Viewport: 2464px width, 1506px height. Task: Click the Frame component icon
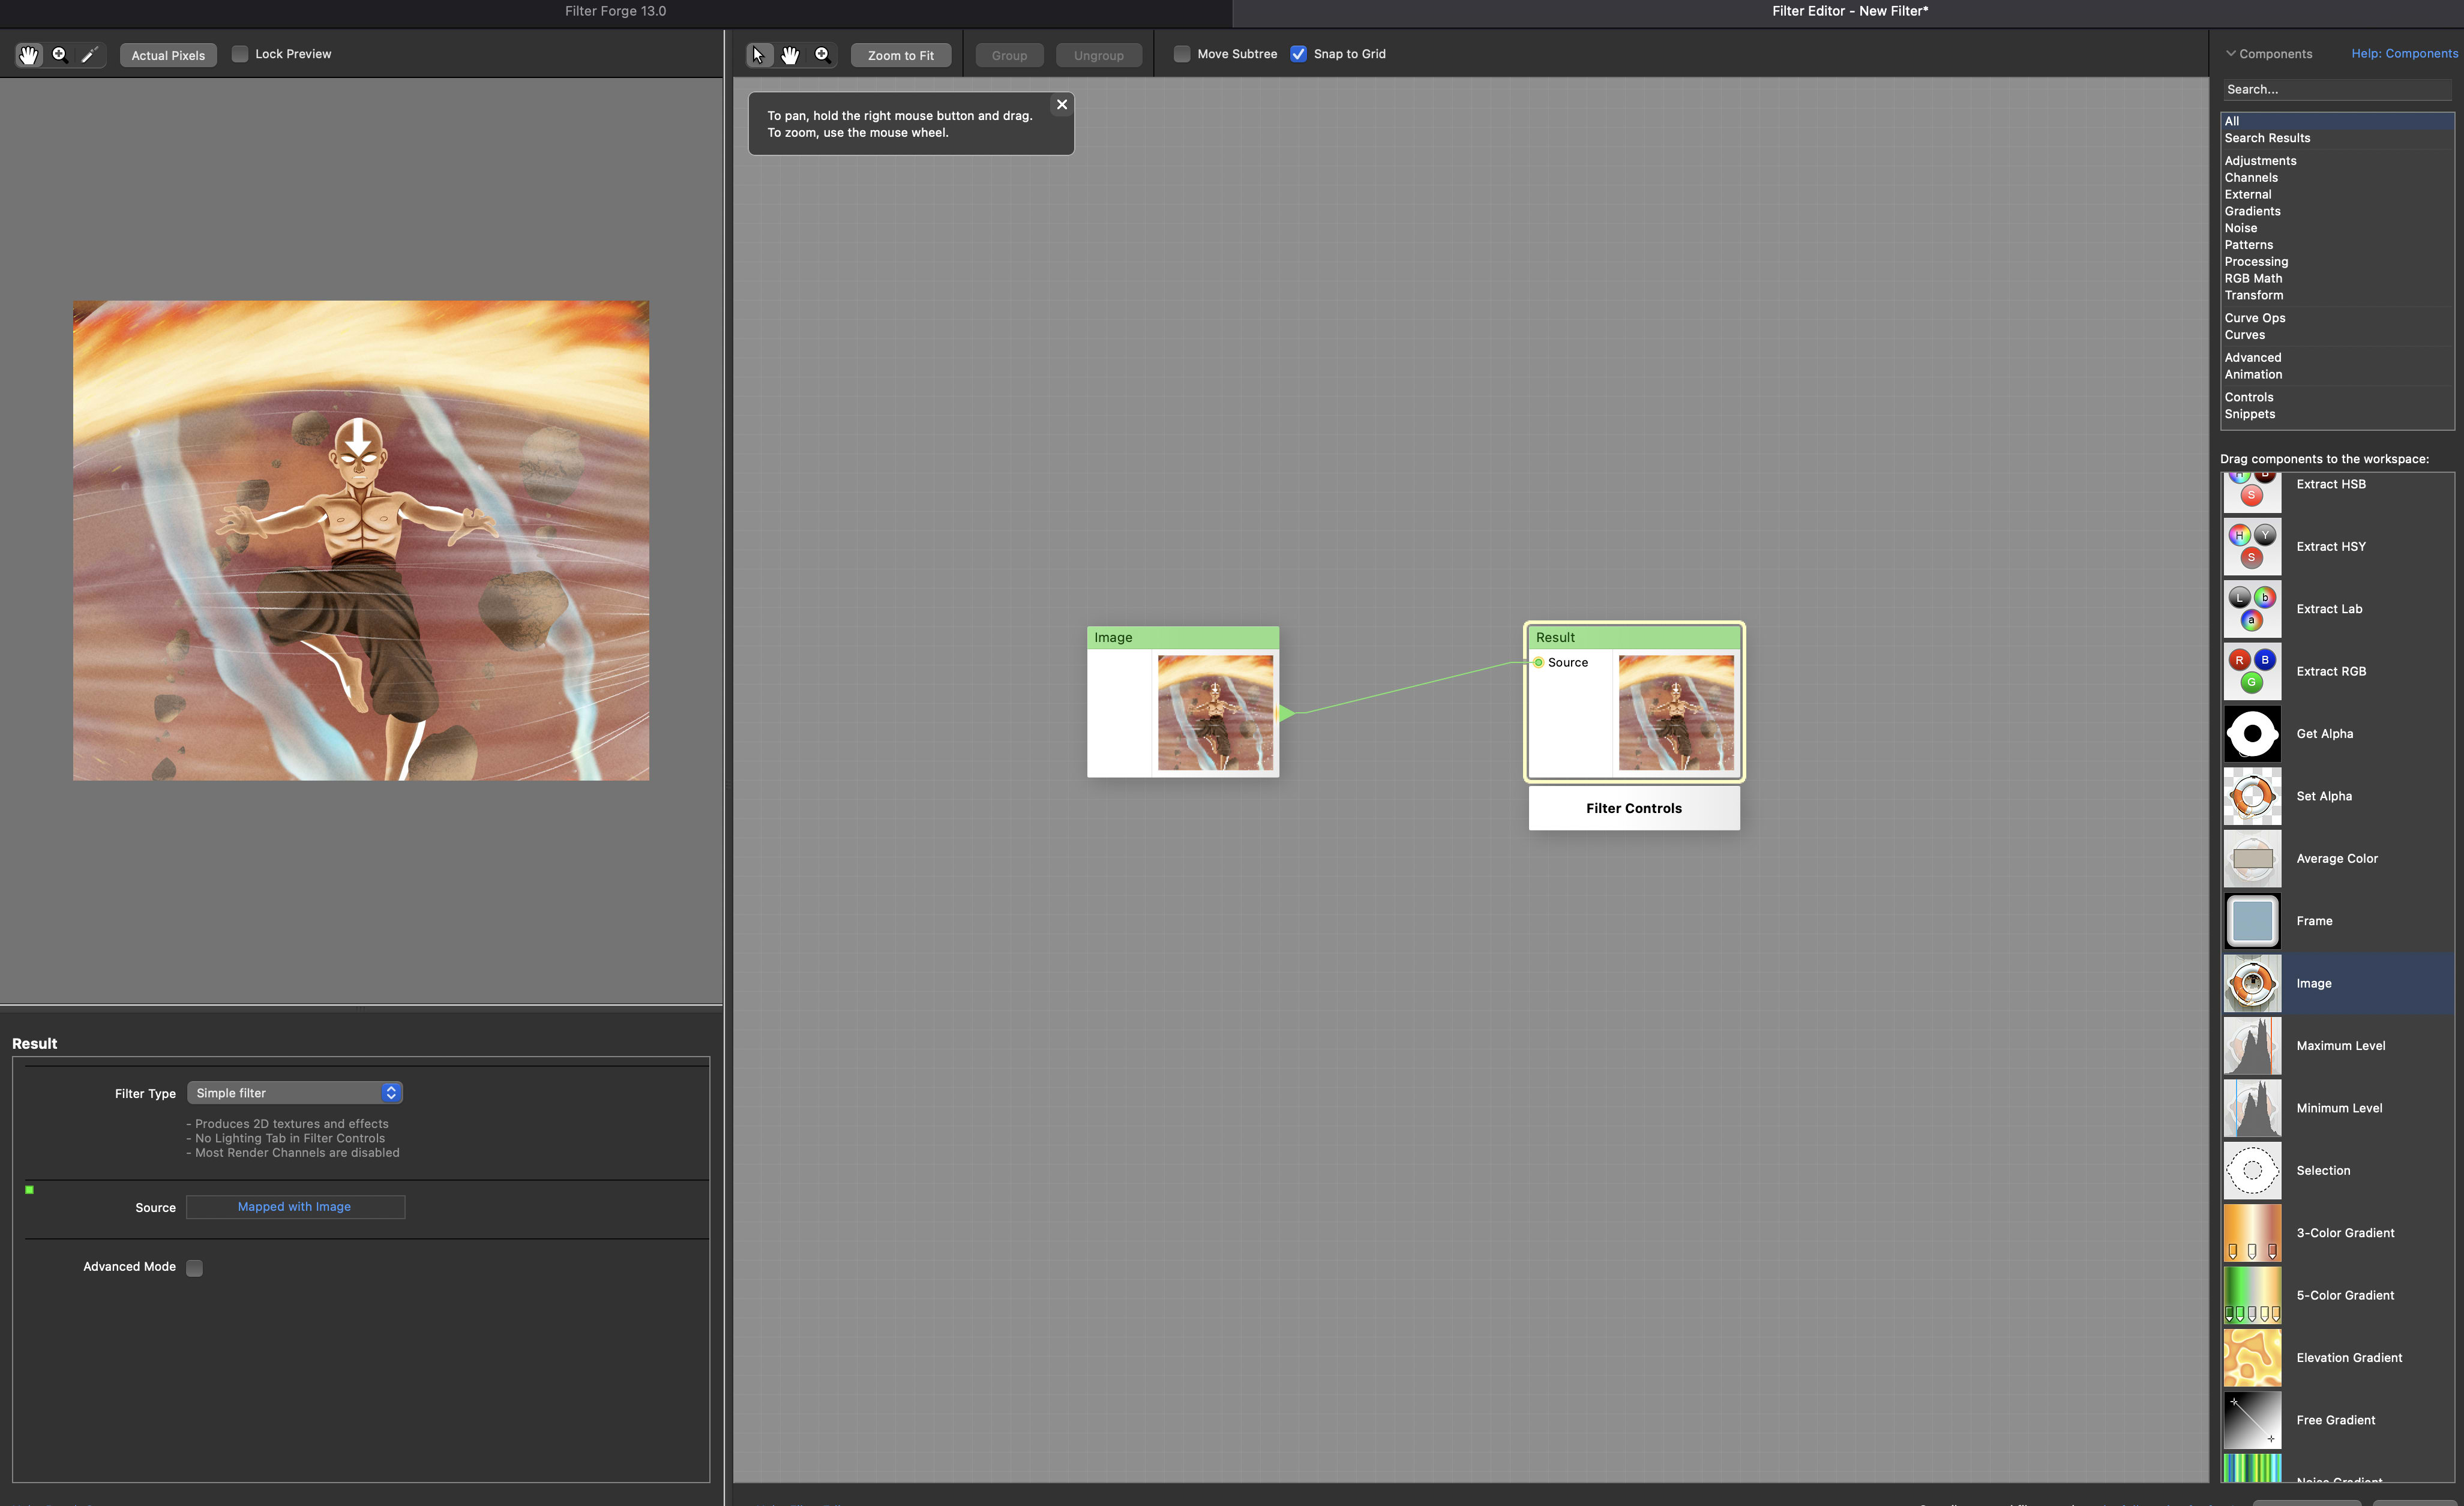pos(2252,921)
